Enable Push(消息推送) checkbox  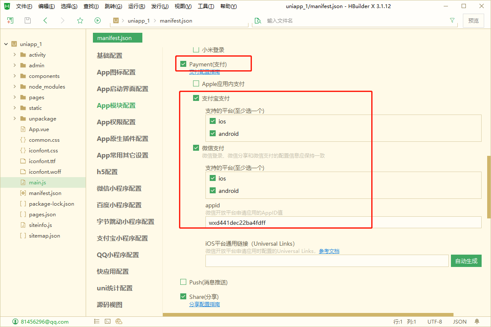pos(183,282)
